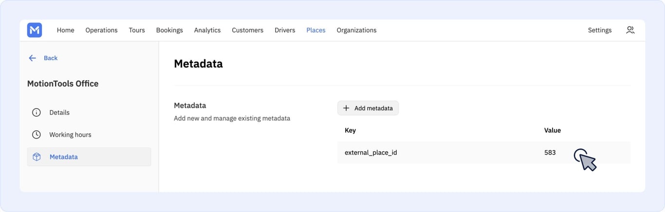Open the Organizations page
The width and height of the screenshot is (665, 212).
point(357,30)
